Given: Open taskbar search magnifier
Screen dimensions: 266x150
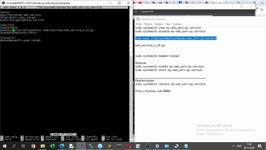Looking at the screenshot, I should tap(14, 146).
